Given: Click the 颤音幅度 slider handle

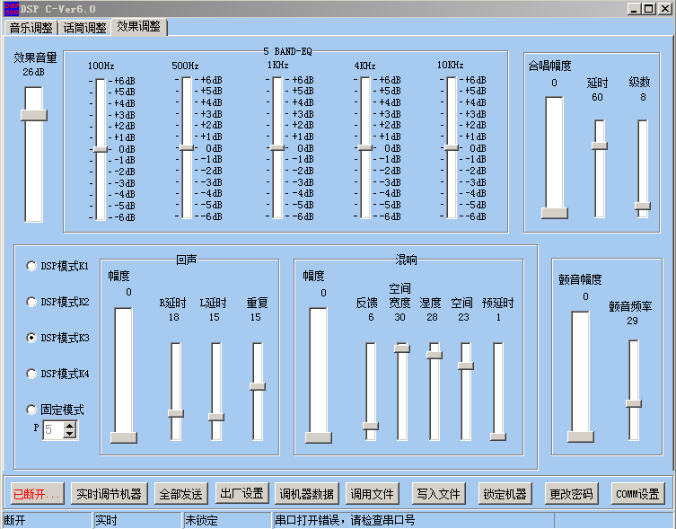Looking at the screenshot, I should click(x=581, y=436).
